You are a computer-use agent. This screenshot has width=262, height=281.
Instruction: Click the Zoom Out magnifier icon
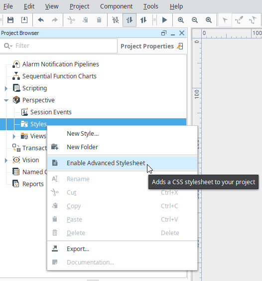(x=195, y=20)
